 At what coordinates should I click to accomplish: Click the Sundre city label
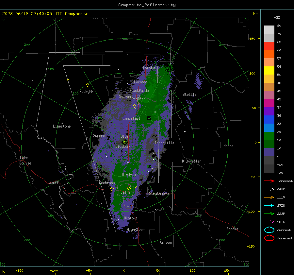[x=99, y=135]
